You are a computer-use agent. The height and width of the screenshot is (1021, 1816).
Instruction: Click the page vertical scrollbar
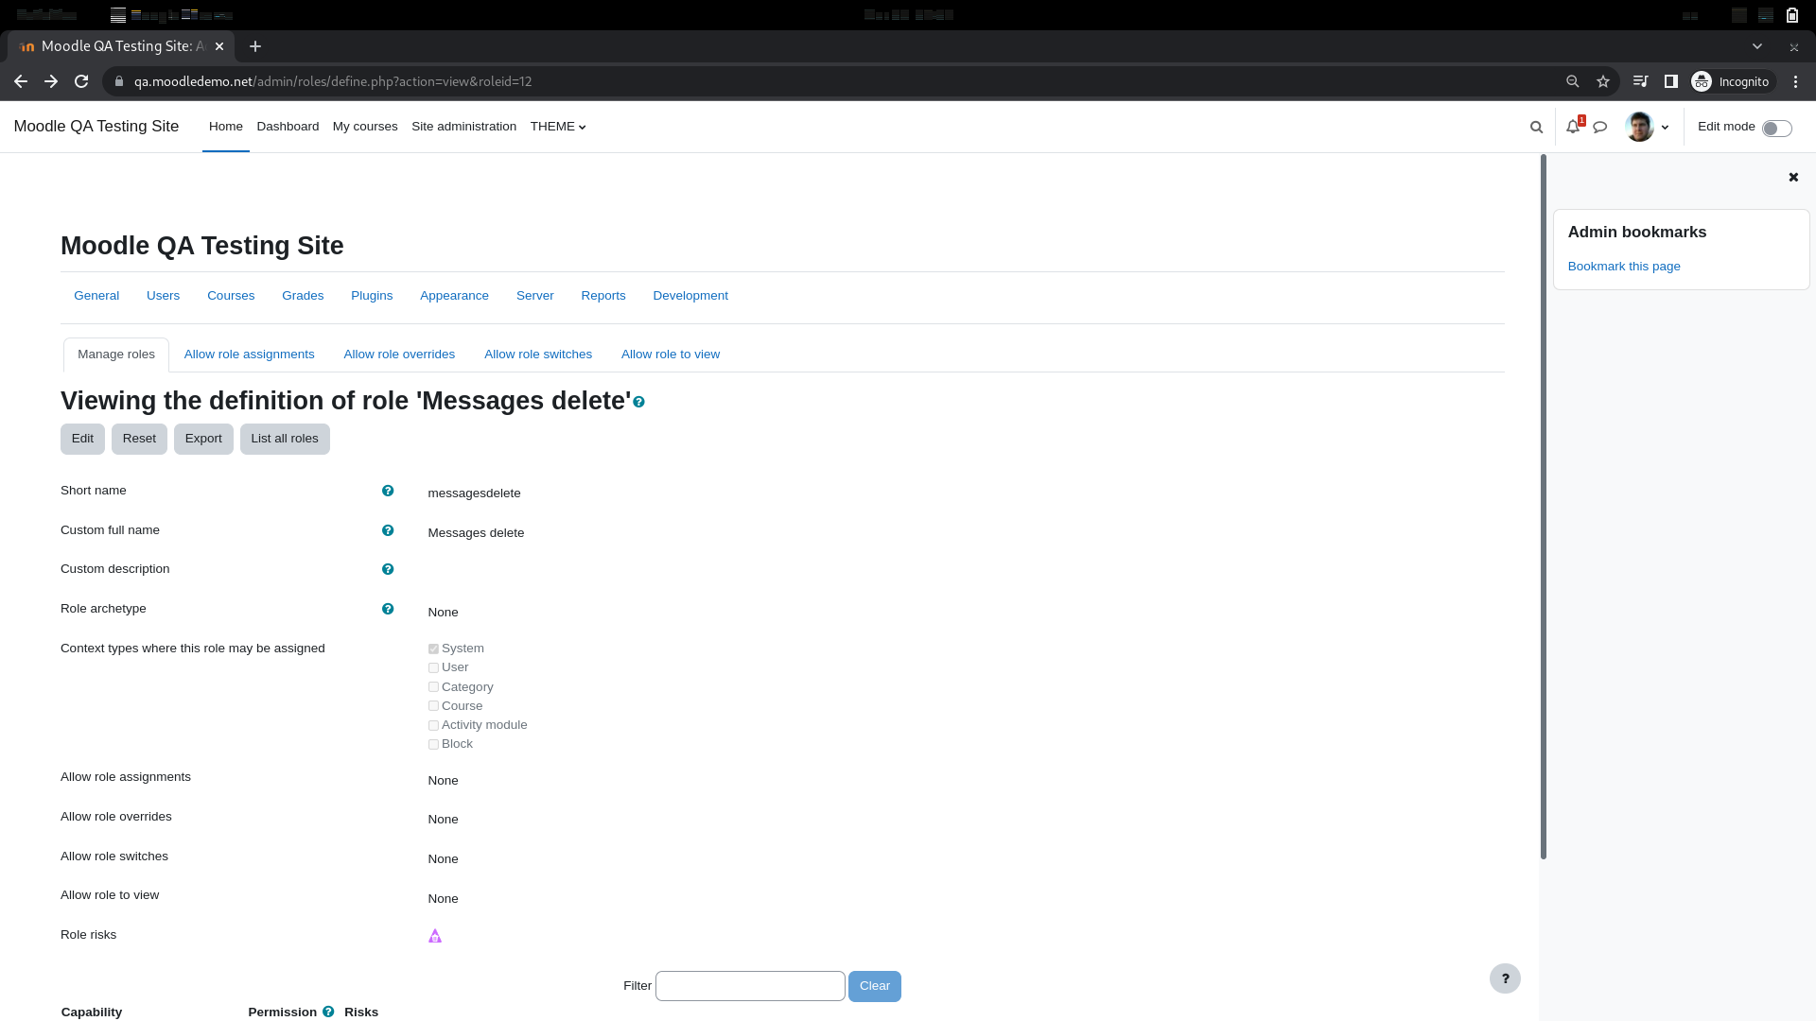point(1544,507)
